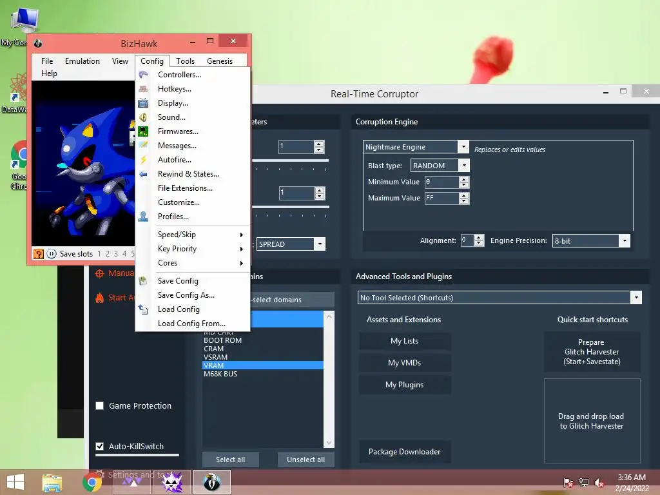Click the Firmwares chip icon
Viewport: 660px width, 495px height.
pyautogui.click(x=143, y=131)
